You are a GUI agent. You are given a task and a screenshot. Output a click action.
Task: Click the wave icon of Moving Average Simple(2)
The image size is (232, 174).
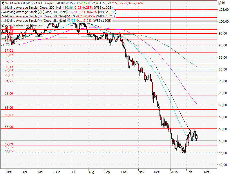(x=3, y=12)
